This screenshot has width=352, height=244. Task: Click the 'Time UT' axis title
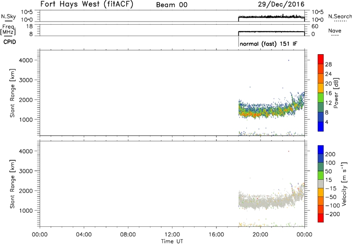click(172, 241)
